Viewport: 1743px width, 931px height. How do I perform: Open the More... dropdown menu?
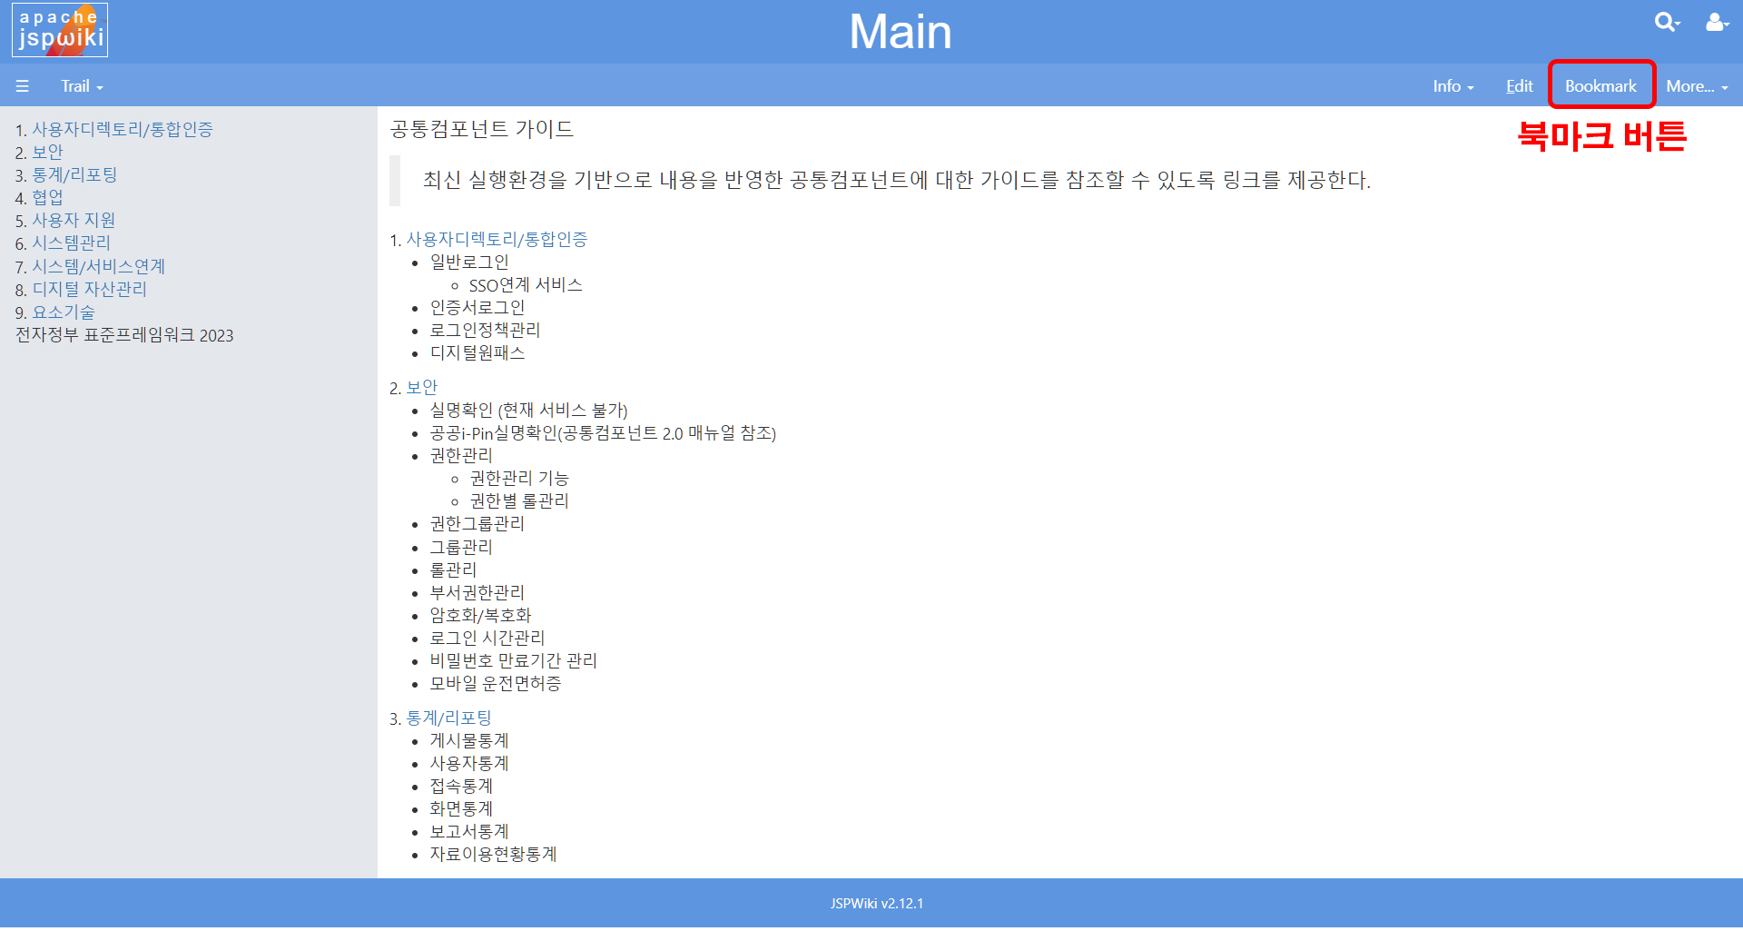(x=1696, y=86)
